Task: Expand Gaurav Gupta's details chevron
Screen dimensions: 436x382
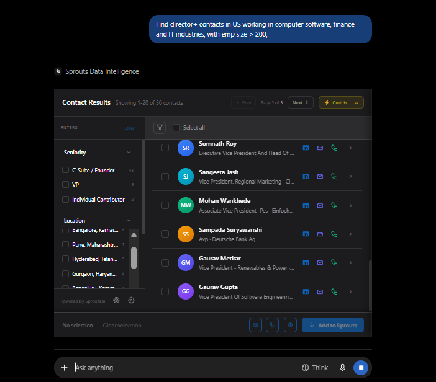Action: click(350, 291)
